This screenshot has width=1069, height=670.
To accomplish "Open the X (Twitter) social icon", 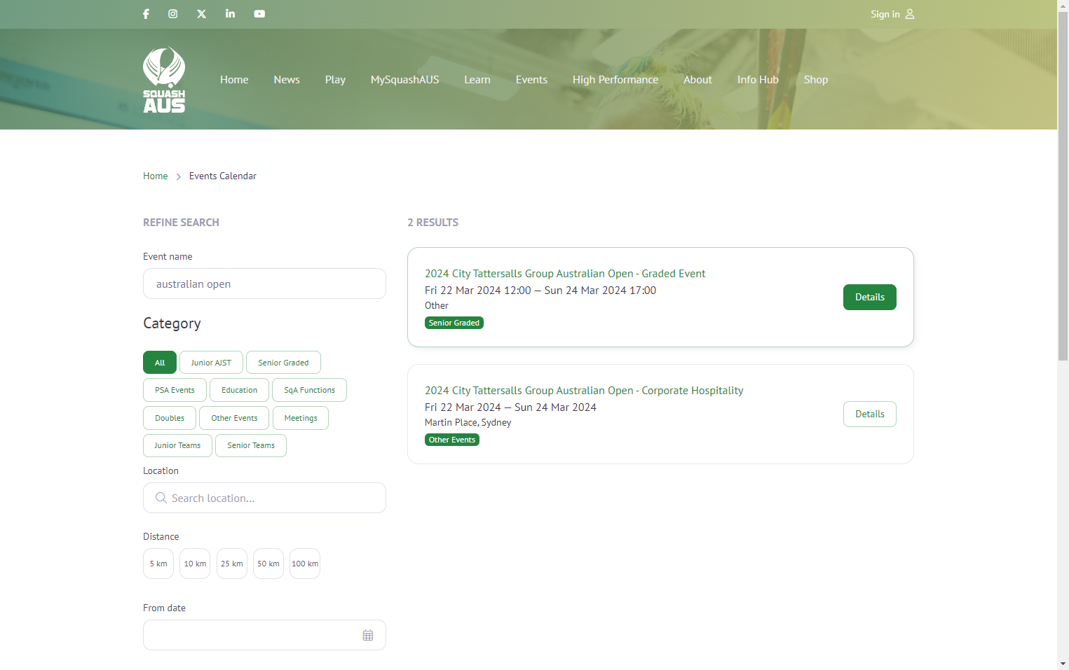I will (x=201, y=14).
